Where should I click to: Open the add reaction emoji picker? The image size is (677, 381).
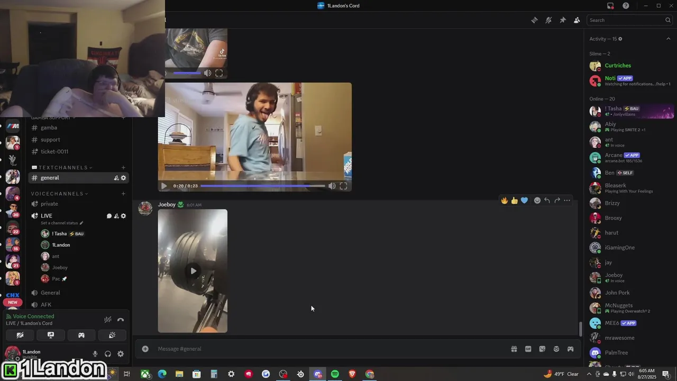(537, 201)
